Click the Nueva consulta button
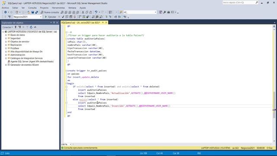 click(50, 12)
